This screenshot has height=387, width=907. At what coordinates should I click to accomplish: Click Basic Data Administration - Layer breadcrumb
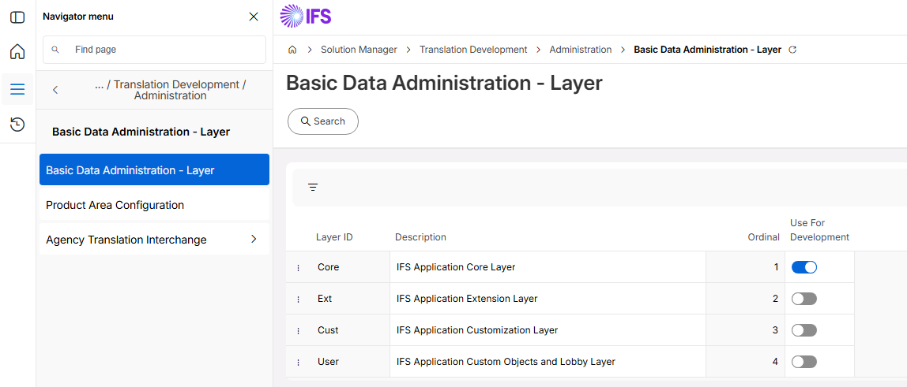tap(707, 50)
